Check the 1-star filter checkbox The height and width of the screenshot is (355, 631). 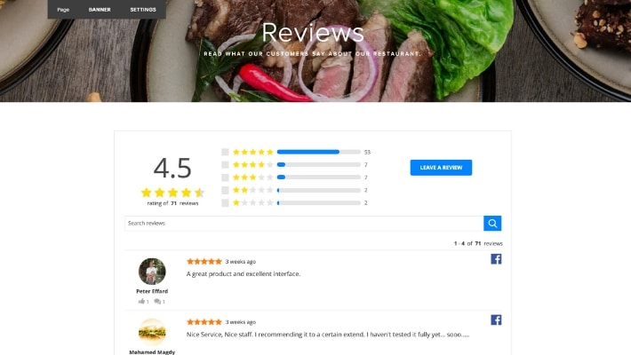tap(225, 202)
